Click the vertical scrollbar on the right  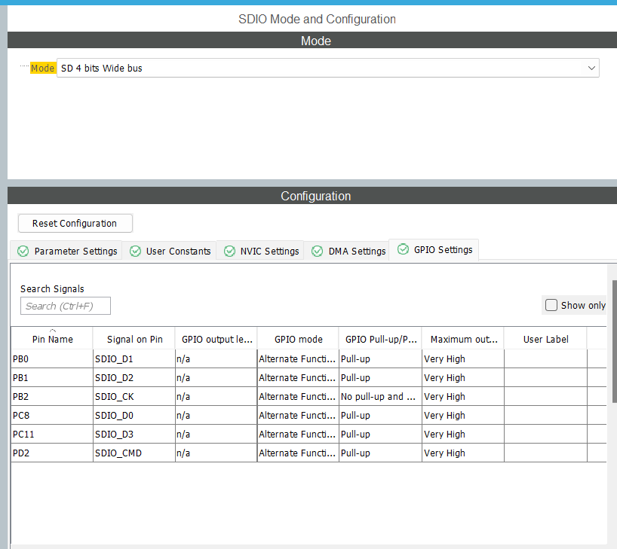(614, 339)
